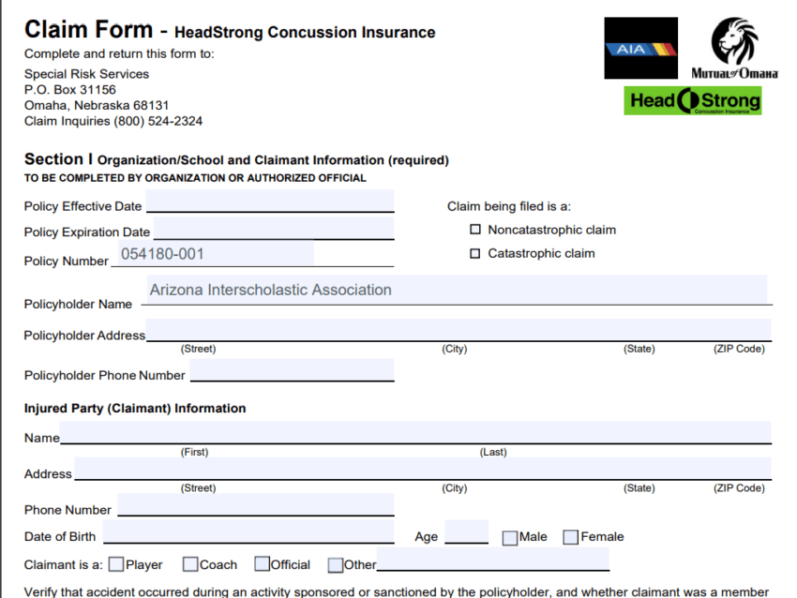Viewport: 797px width, 598px height.
Task: Click the green HeadStrong logo
Action: 692,100
